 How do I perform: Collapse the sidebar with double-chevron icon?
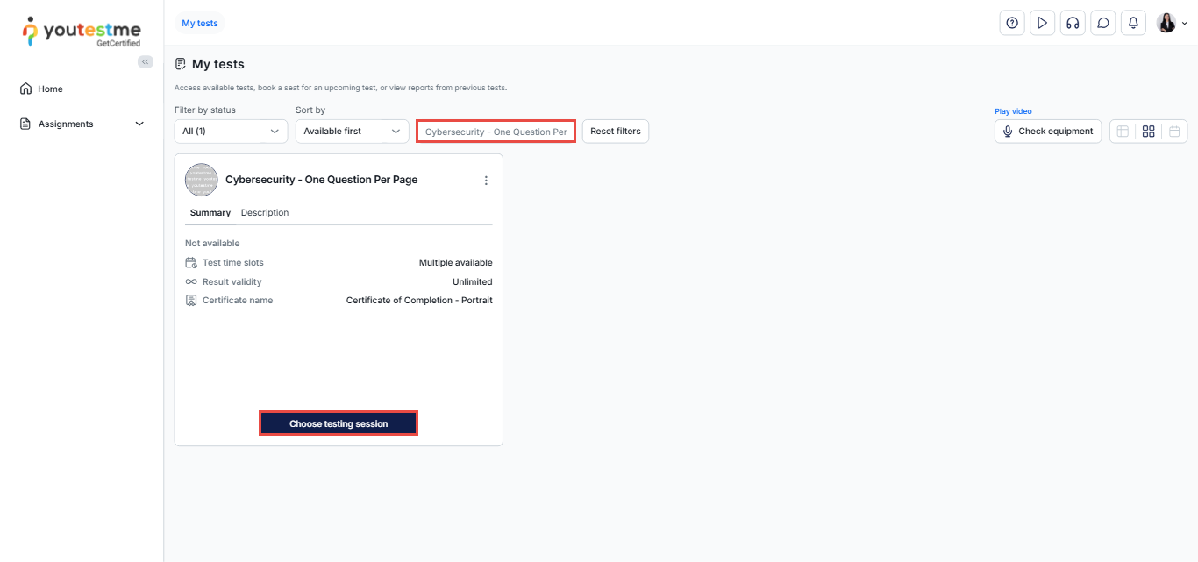click(146, 61)
